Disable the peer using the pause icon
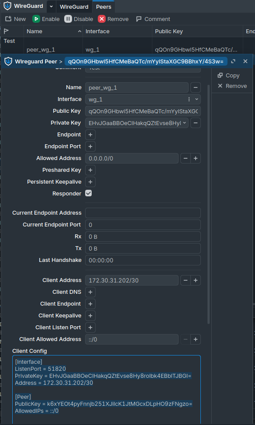This screenshot has width=255, height=425. click(x=68, y=19)
